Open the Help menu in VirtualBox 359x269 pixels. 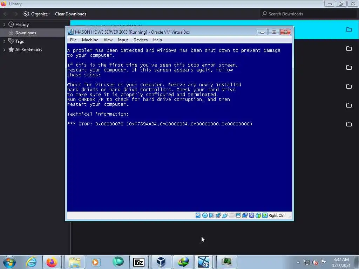[x=157, y=40]
